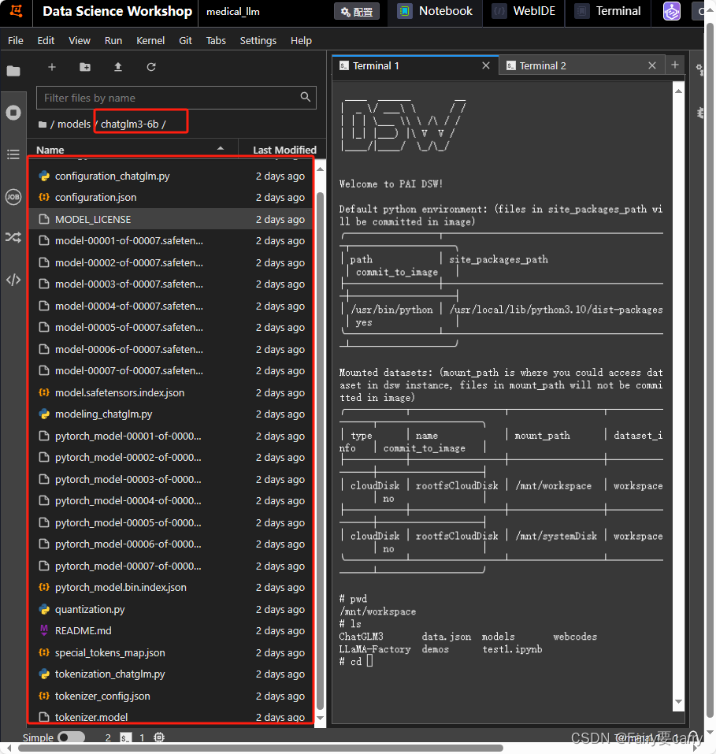Open the Edit menu
This screenshot has width=716, height=754.
tap(46, 40)
